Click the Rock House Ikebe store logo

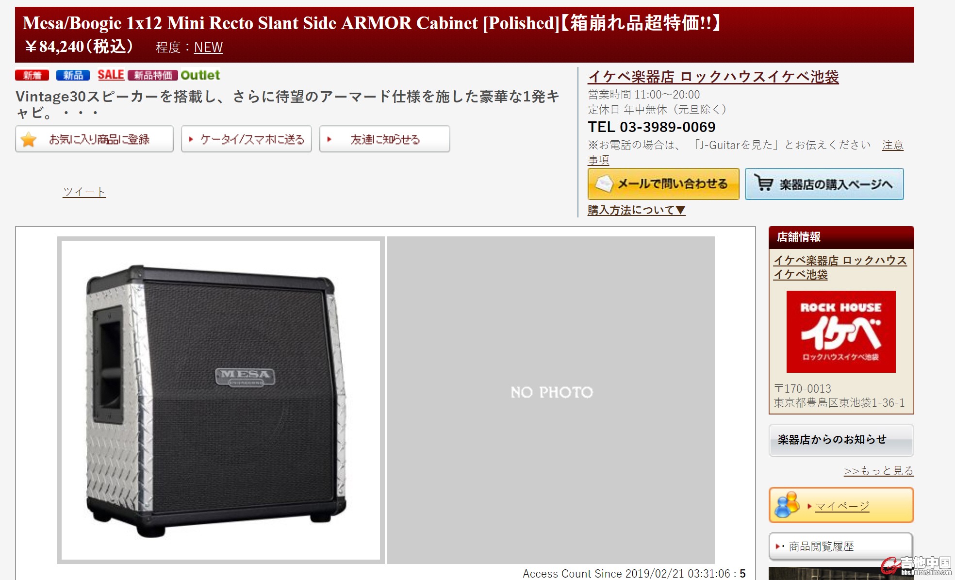point(841,331)
